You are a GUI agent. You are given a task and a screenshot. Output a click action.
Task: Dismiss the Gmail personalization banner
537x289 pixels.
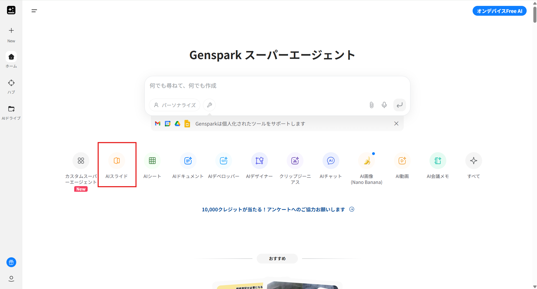396,124
